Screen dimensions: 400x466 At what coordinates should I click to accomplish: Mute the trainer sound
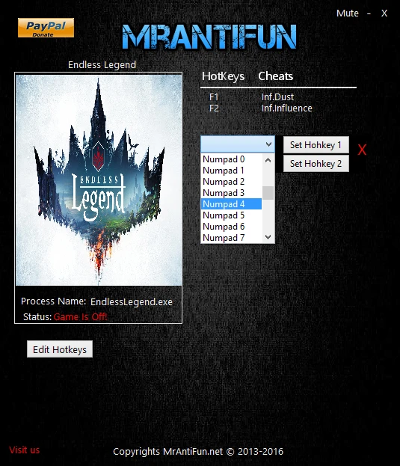pyautogui.click(x=347, y=13)
